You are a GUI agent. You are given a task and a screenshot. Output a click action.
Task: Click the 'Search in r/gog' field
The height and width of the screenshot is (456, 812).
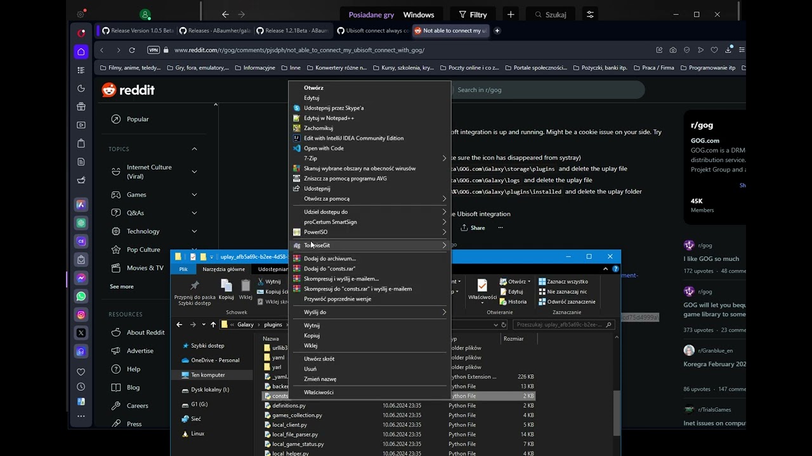(547, 90)
